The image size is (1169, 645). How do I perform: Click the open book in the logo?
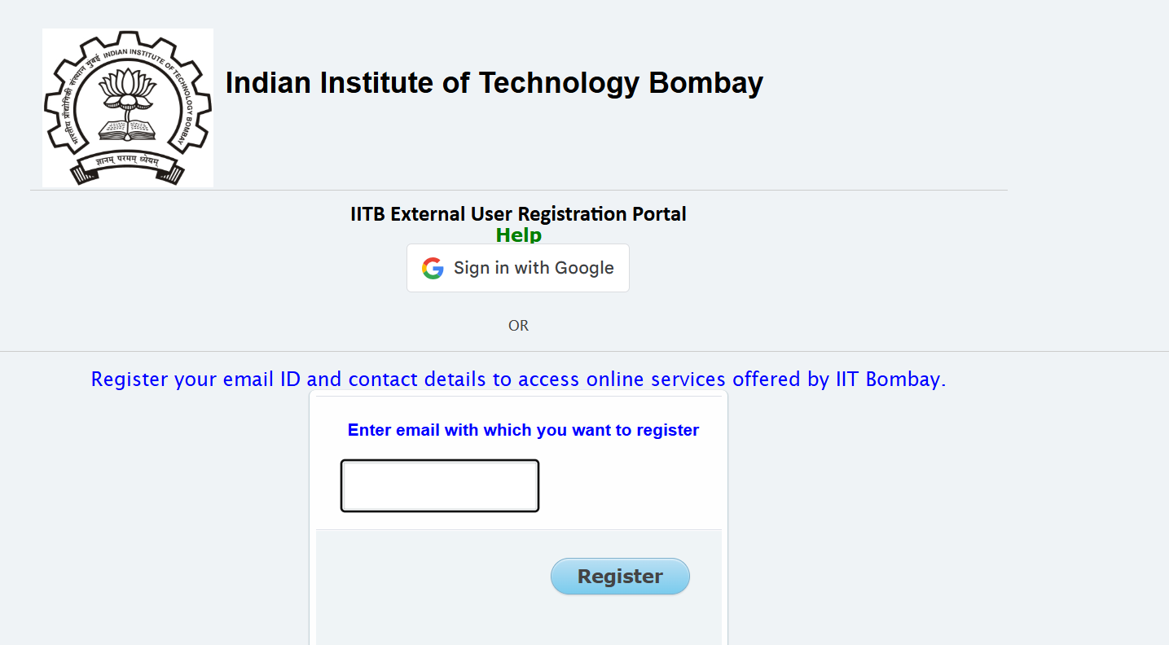point(126,129)
